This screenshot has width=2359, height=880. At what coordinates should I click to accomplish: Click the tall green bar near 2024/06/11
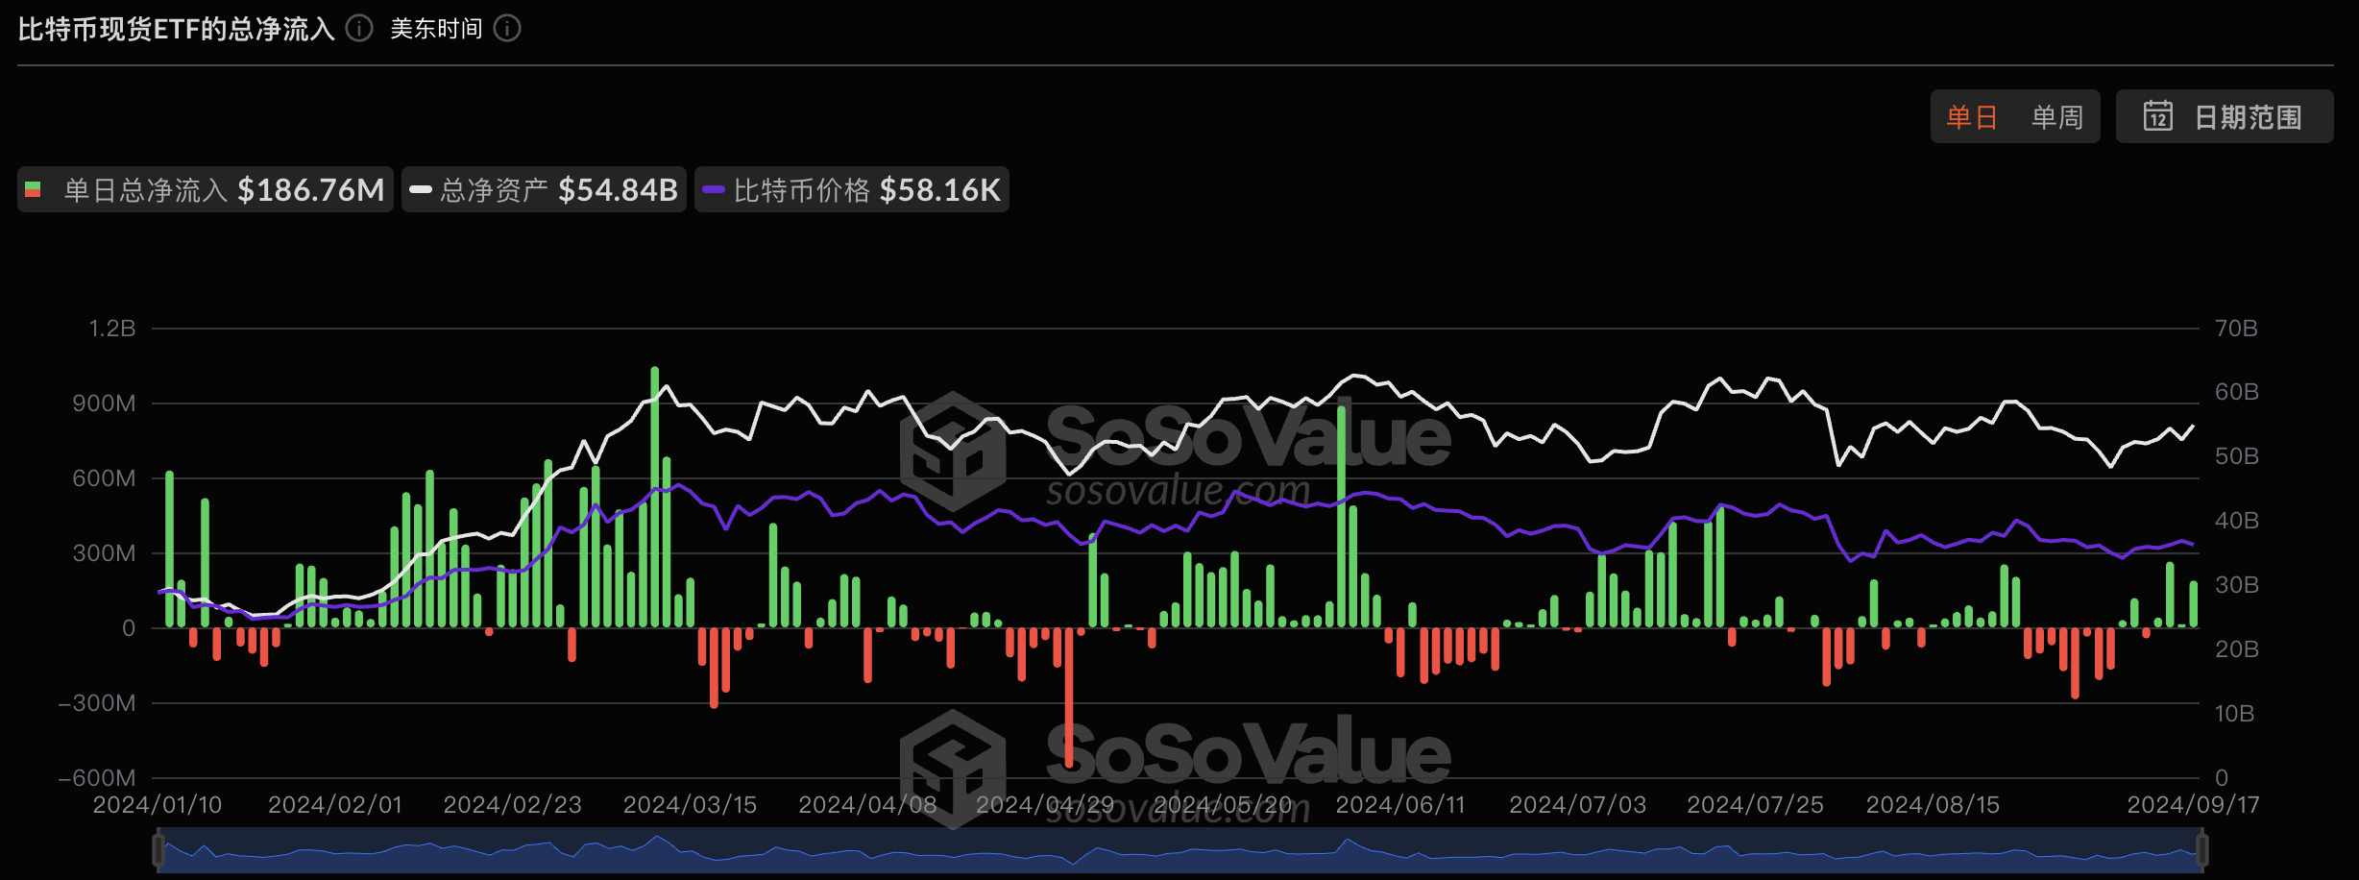tap(1341, 519)
